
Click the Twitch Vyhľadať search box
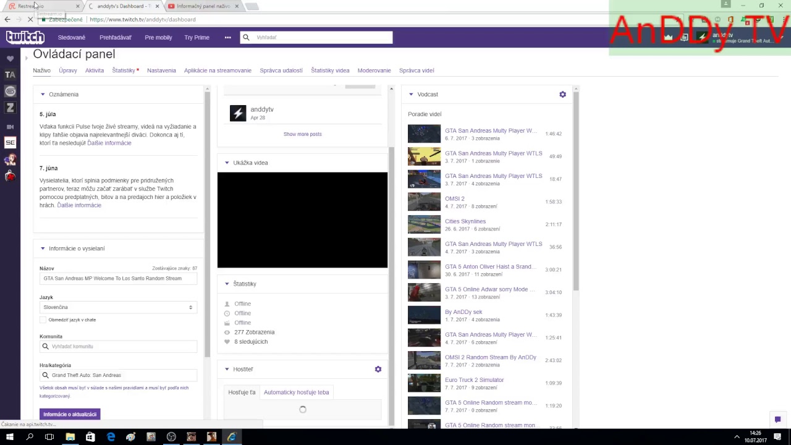pyautogui.click(x=316, y=37)
